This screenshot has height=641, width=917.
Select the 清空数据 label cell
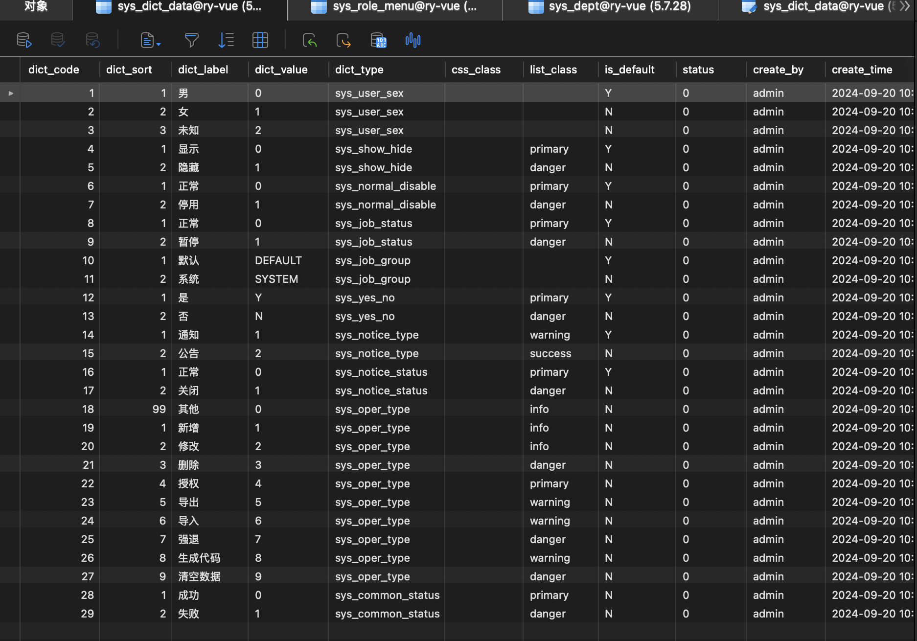[x=210, y=576]
